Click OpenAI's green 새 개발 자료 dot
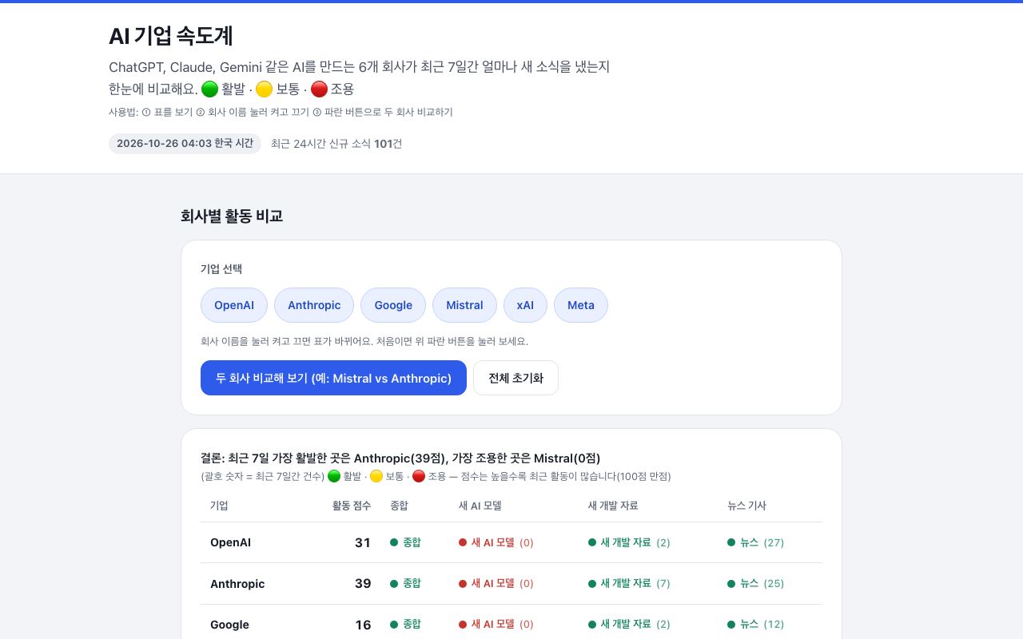The width and height of the screenshot is (1023, 639). pyautogui.click(x=592, y=542)
